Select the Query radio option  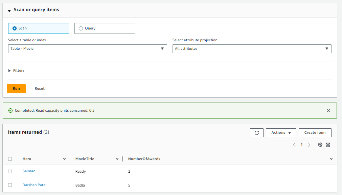click(x=105, y=28)
